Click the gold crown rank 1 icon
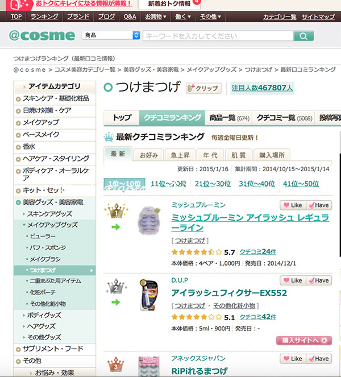Image resolution: width=341 pixels, height=377 pixels. click(117, 211)
